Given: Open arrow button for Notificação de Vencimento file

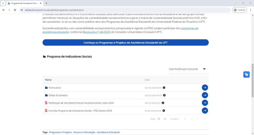Looking at the screenshot, I should 205,103.
